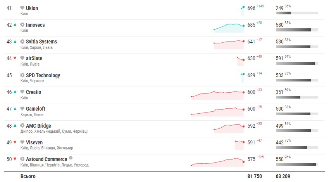Open the Gameloft company link
Viewport: 329px width, 182px height.
[x=36, y=109]
